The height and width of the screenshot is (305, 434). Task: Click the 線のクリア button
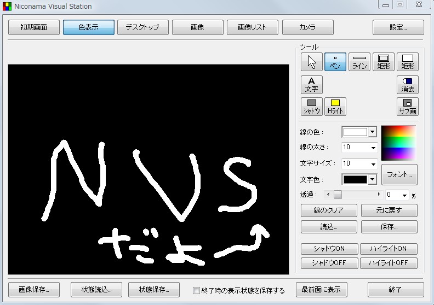[x=329, y=210]
